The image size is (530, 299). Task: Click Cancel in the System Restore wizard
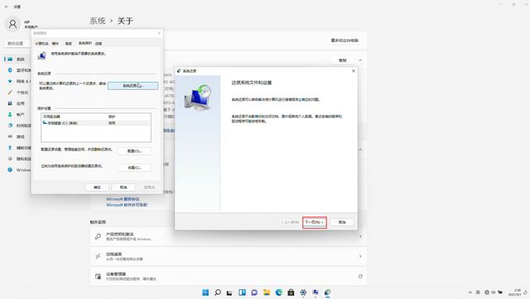pos(342,222)
